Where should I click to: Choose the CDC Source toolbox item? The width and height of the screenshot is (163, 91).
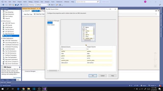click(8, 25)
